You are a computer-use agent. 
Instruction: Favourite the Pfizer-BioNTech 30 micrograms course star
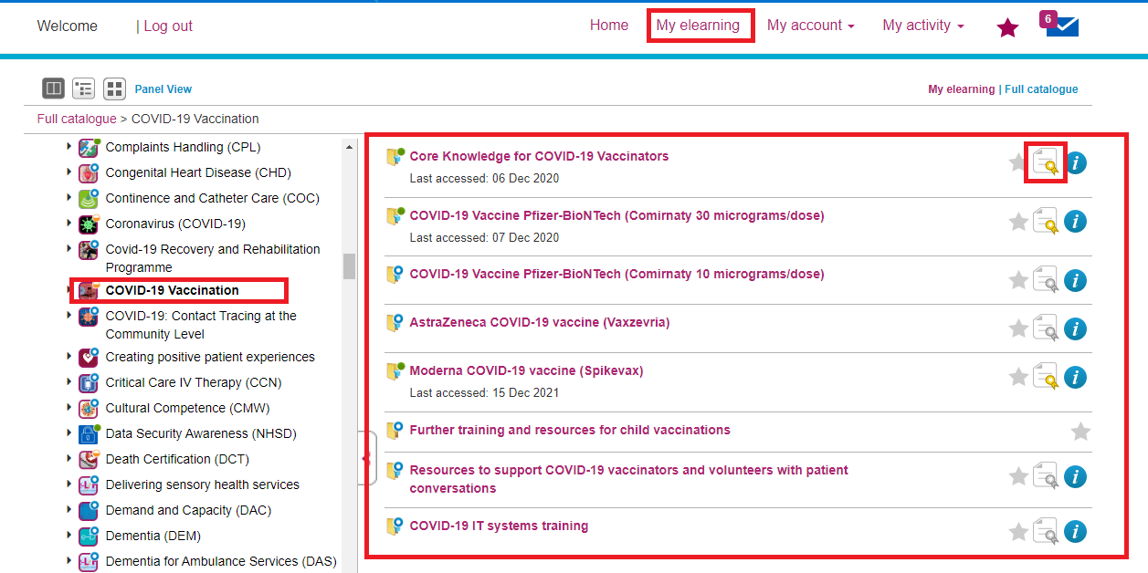coord(1018,222)
